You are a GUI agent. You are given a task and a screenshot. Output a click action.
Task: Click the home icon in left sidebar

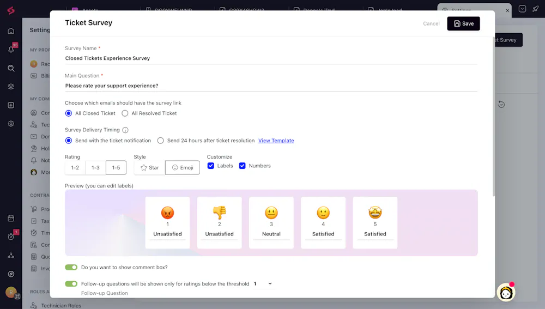(x=11, y=31)
